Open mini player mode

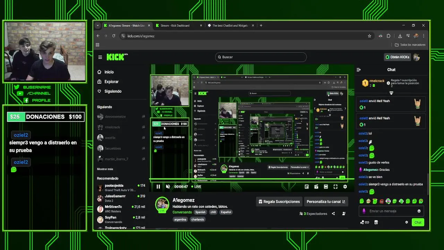(307, 187)
